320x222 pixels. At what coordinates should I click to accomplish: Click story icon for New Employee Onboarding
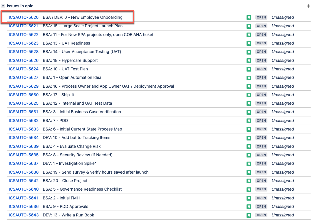click(x=249, y=18)
